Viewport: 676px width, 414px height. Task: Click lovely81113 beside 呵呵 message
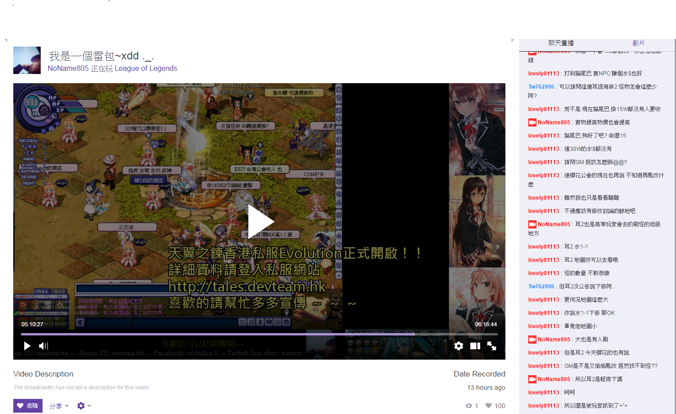pyautogui.click(x=543, y=393)
